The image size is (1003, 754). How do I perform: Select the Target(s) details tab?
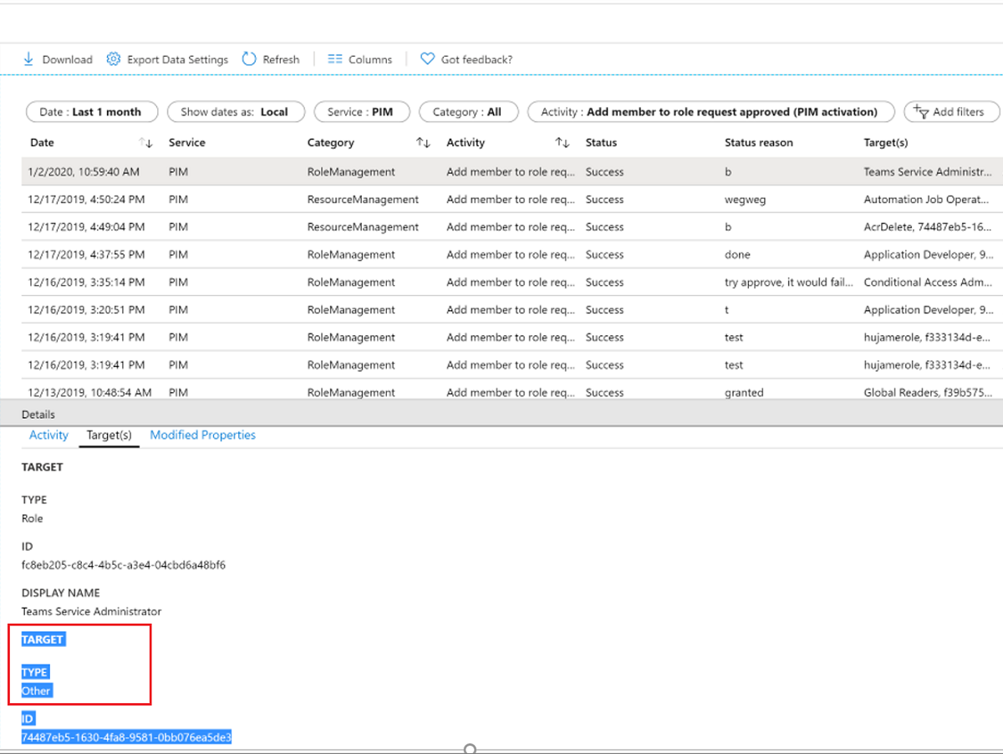(x=109, y=436)
